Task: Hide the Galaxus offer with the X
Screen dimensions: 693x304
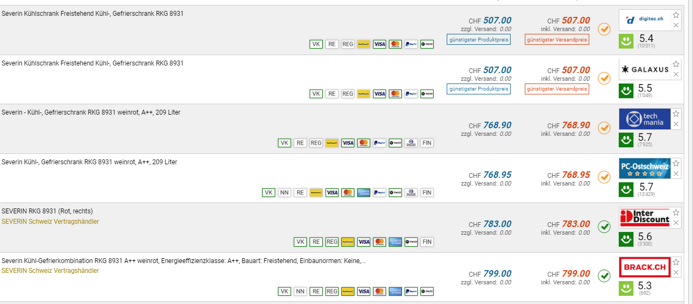Action: [676, 74]
